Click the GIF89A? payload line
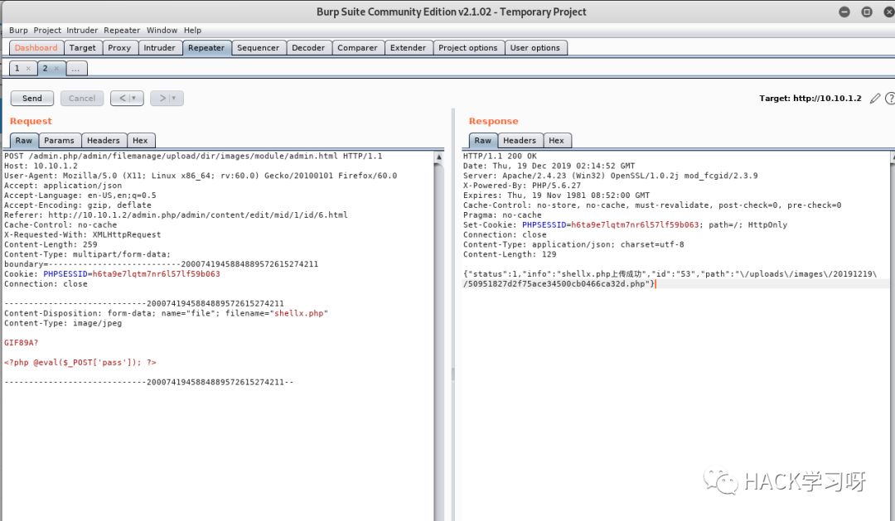The width and height of the screenshot is (895, 521). tap(21, 343)
